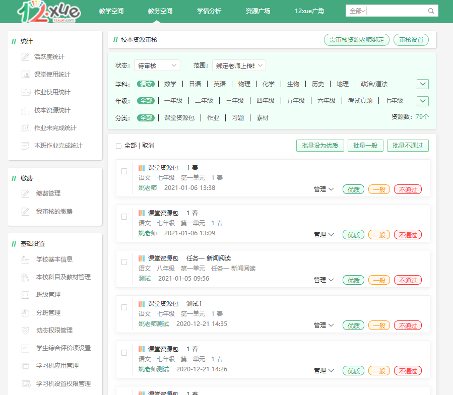Open 活跃度统计 sidebar icon
This screenshot has width=453, height=395.
coord(25,57)
